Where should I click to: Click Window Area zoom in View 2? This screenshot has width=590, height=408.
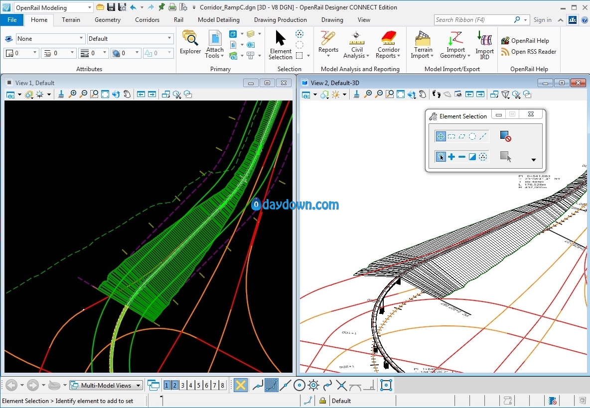tap(390, 95)
